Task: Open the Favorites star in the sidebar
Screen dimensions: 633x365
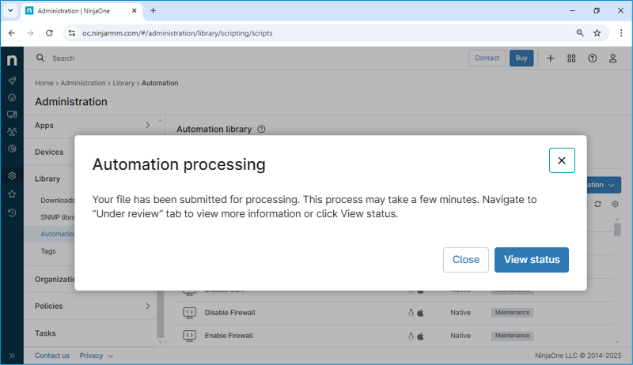Action: pyautogui.click(x=12, y=194)
